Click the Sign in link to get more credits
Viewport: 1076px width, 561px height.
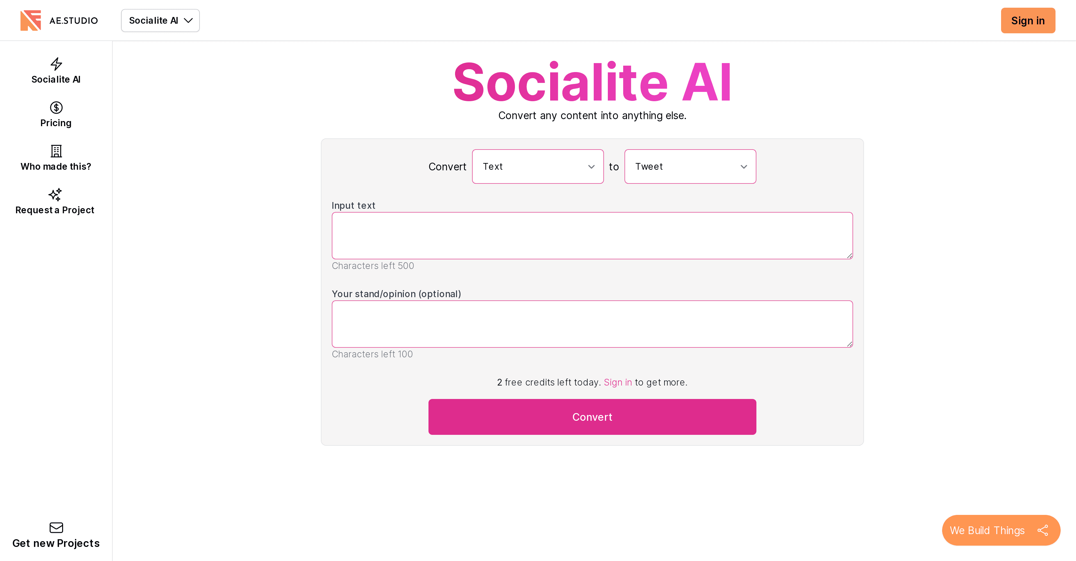click(618, 382)
